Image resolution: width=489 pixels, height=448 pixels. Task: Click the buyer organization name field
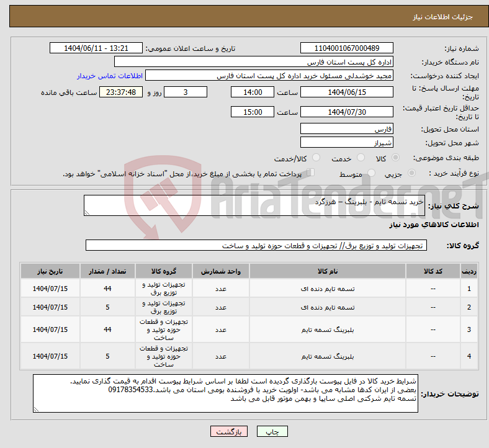[254, 62]
